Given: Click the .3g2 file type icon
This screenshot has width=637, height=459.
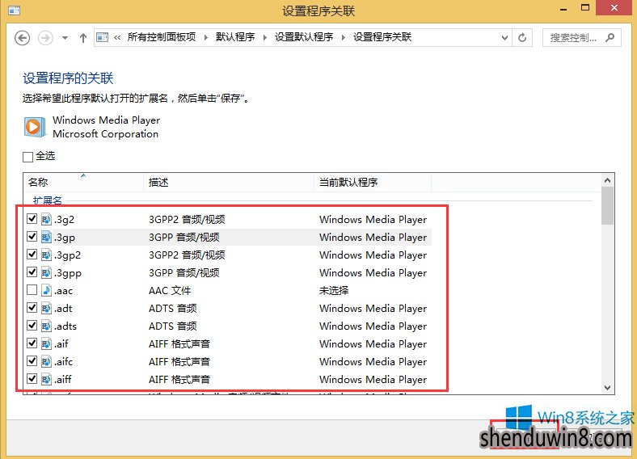Looking at the screenshot, I should pyautogui.click(x=46, y=219).
